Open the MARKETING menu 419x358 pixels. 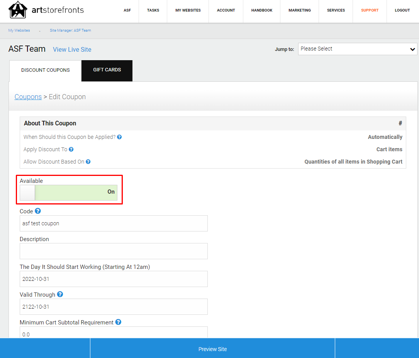pyautogui.click(x=299, y=10)
